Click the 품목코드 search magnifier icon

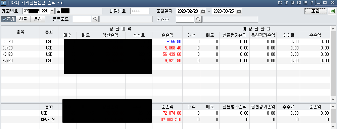95,19
